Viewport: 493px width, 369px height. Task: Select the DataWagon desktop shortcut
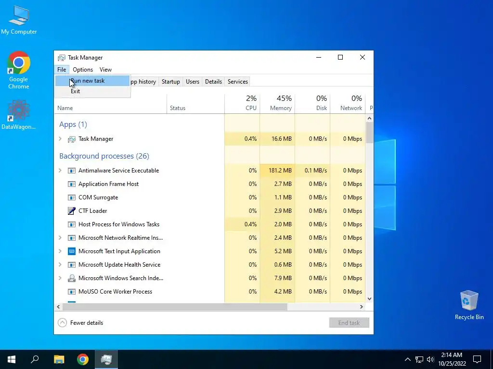point(19,114)
